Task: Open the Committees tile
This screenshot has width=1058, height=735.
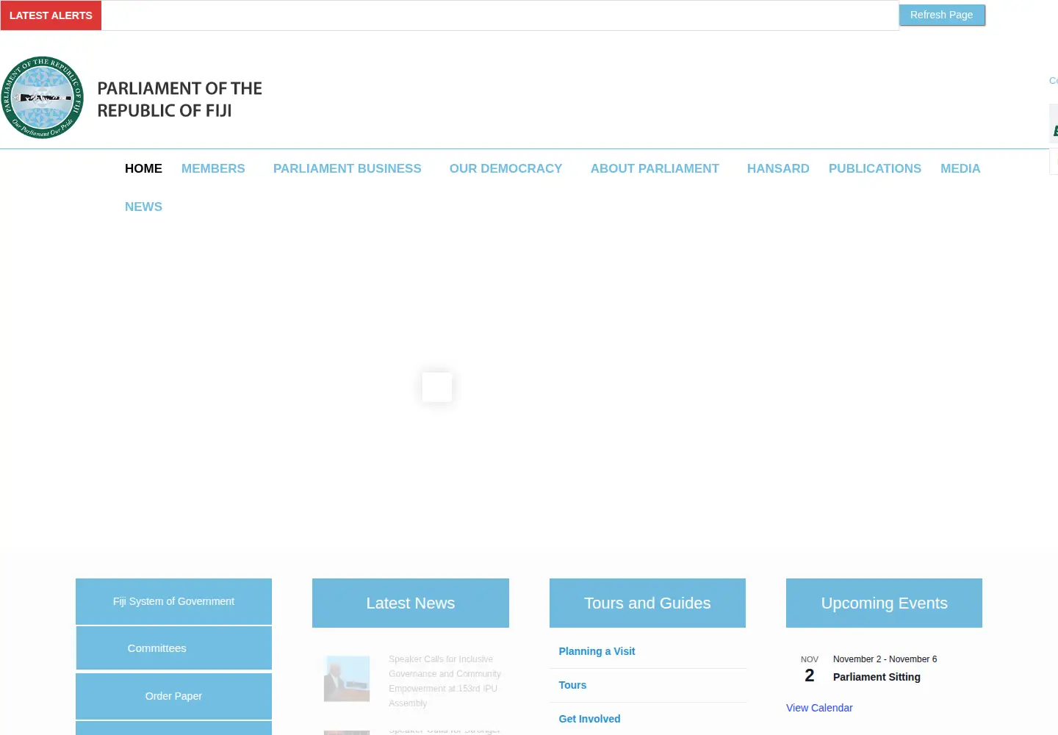Action: [173, 648]
